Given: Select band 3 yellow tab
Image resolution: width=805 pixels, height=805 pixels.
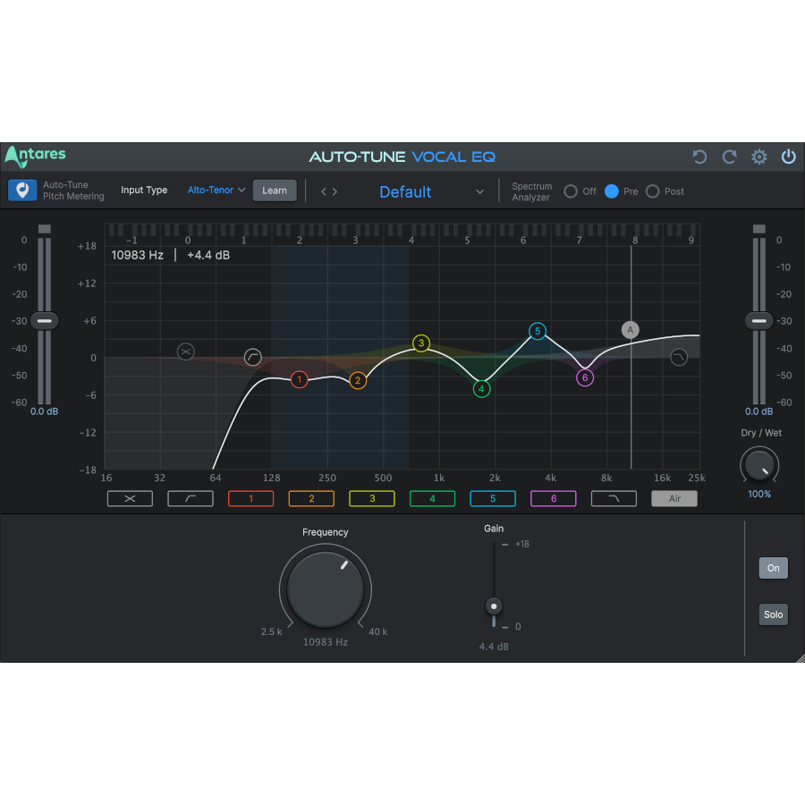Looking at the screenshot, I should tap(372, 498).
